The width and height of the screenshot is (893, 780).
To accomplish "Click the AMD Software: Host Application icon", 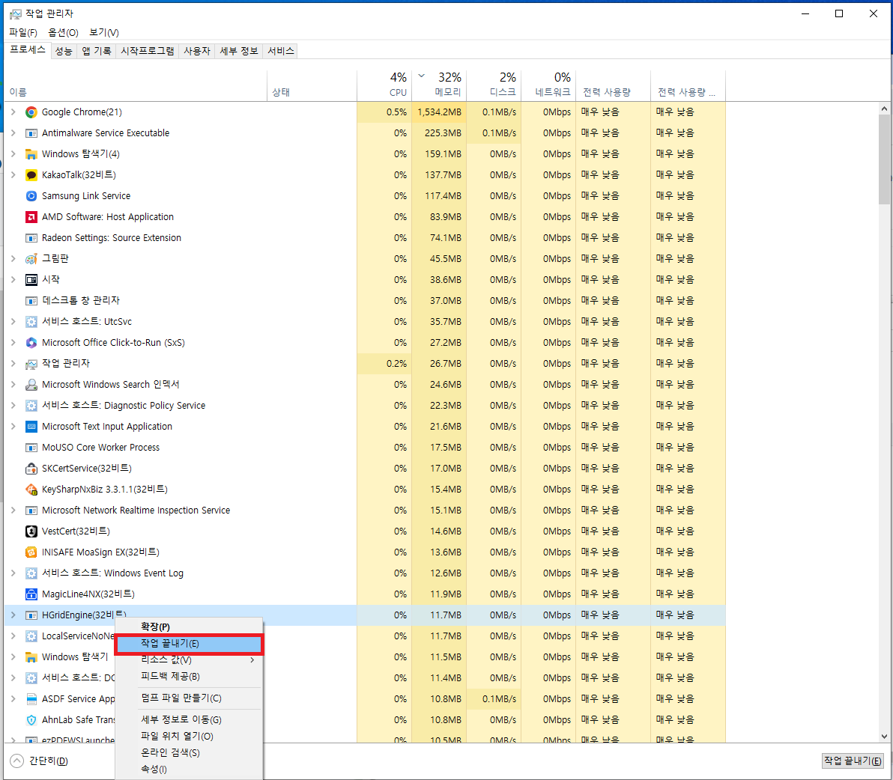I will coord(30,216).
